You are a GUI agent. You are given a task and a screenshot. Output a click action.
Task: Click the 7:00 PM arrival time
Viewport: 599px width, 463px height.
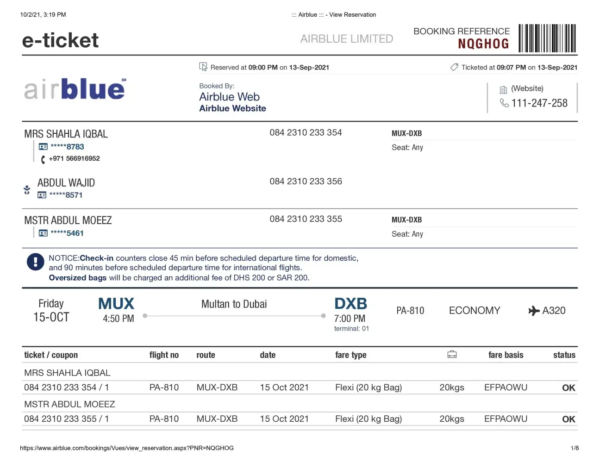click(x=350, y=319)
